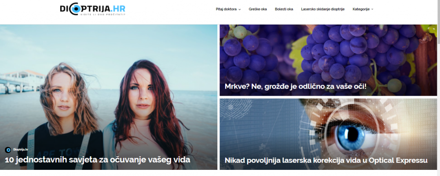Click the two women beach photo thumbnail
Screen dimensions: 440x176
pos(108,97)
